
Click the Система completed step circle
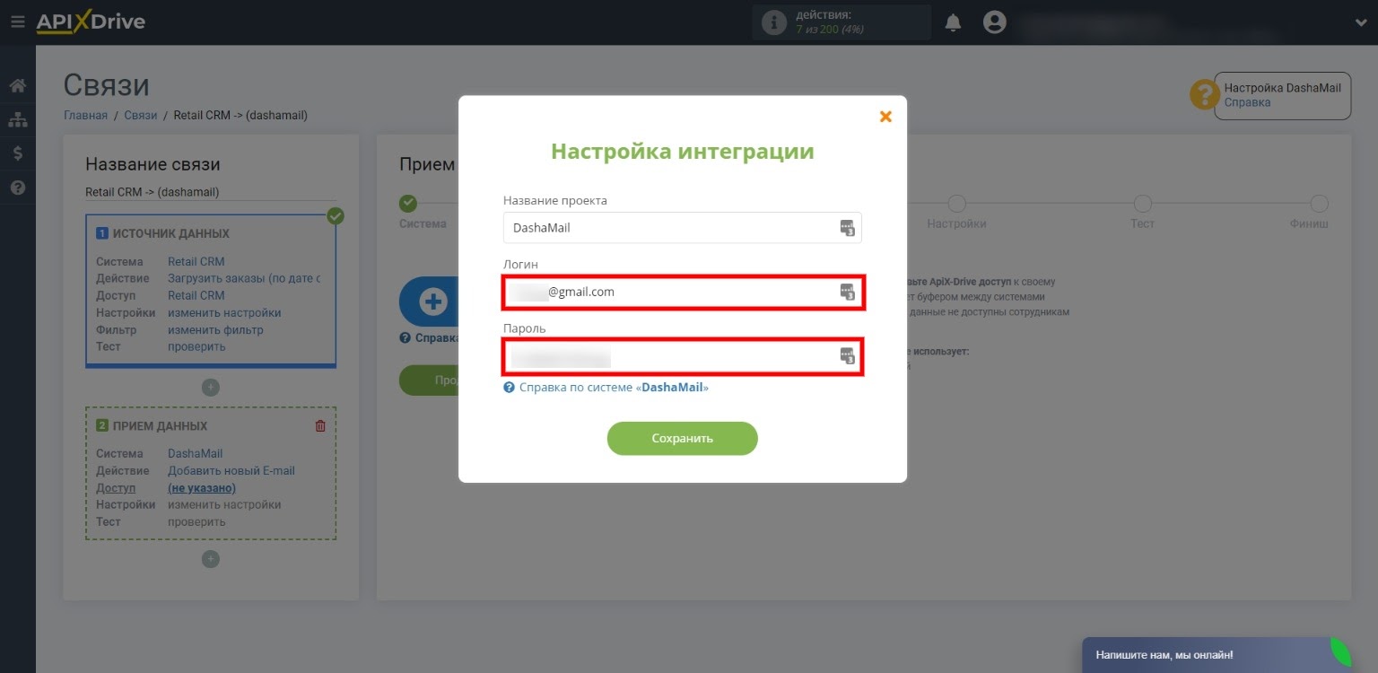(408, 204)
